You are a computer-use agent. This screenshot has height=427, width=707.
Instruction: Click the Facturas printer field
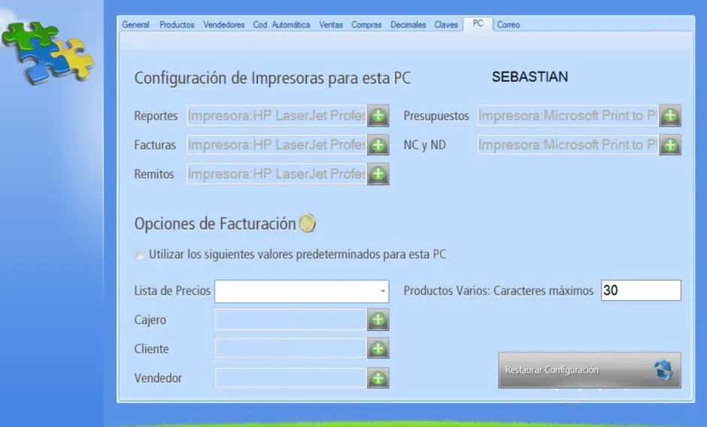click(x=277, y=145)
